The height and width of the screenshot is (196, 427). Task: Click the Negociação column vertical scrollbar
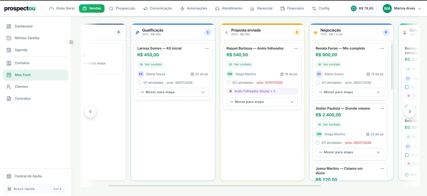click(x=392, y=66)
